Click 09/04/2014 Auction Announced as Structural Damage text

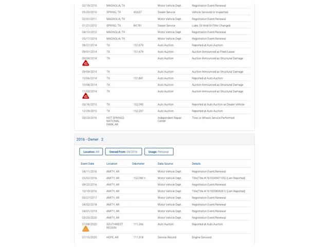point(217,58)
